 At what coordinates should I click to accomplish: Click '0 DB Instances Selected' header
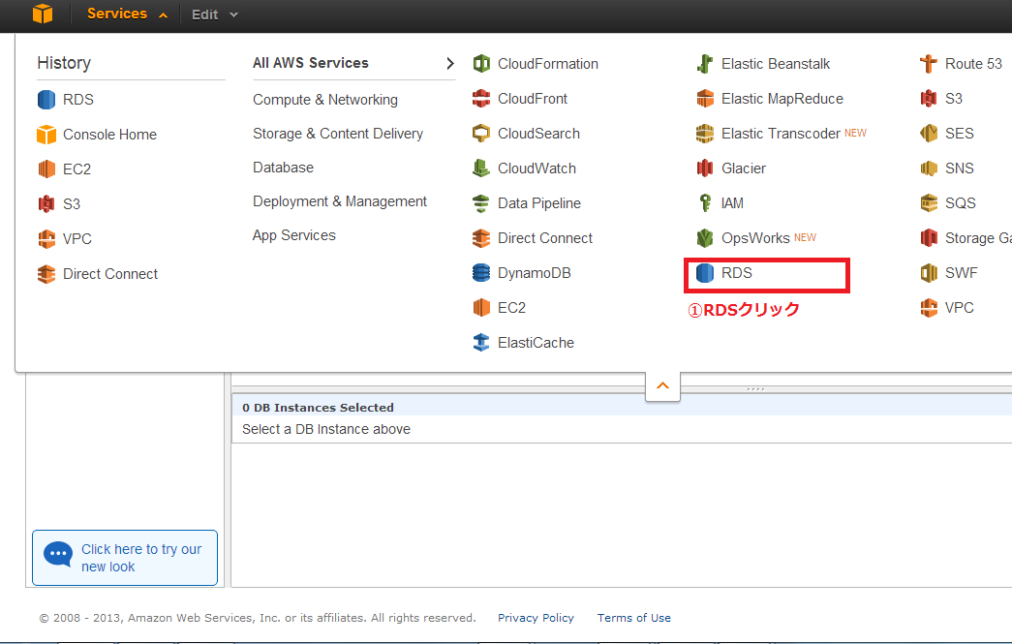(318, 407)
